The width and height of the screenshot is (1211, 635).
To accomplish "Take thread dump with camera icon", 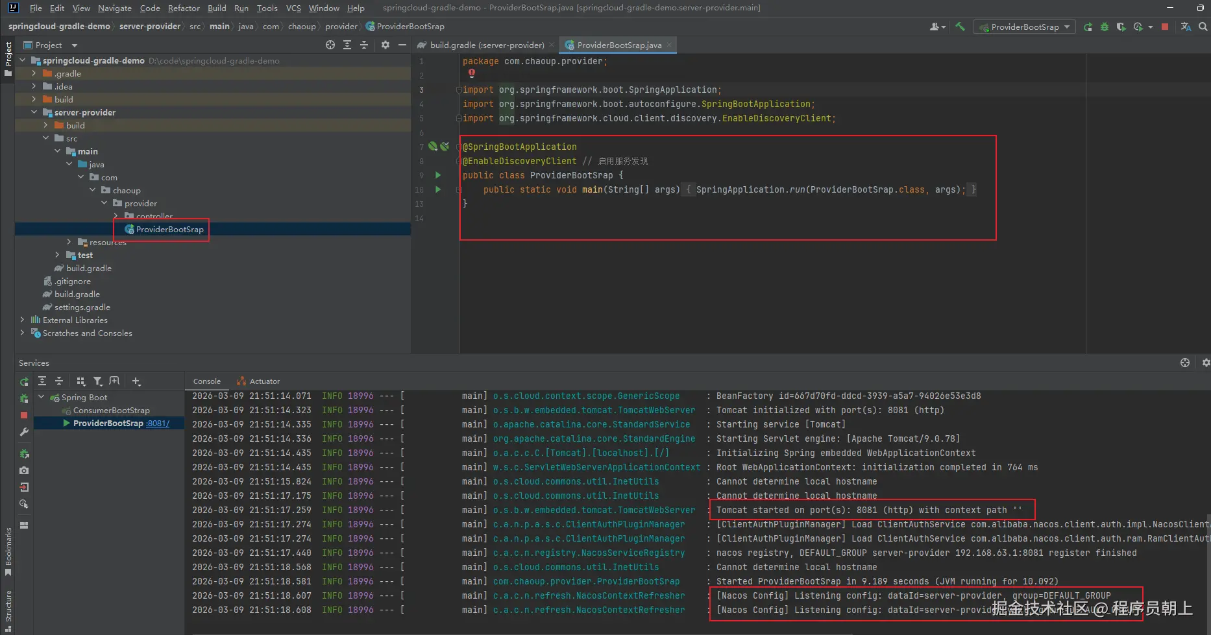I will (24, 470).
